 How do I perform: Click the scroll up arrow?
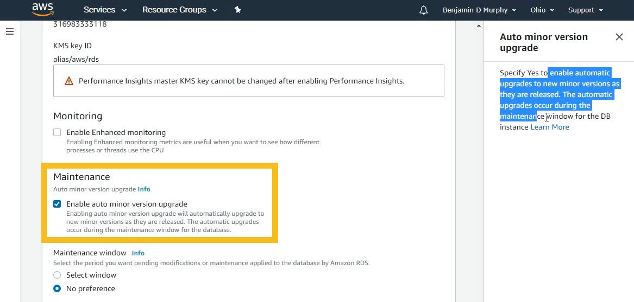(x=479, y=26)
